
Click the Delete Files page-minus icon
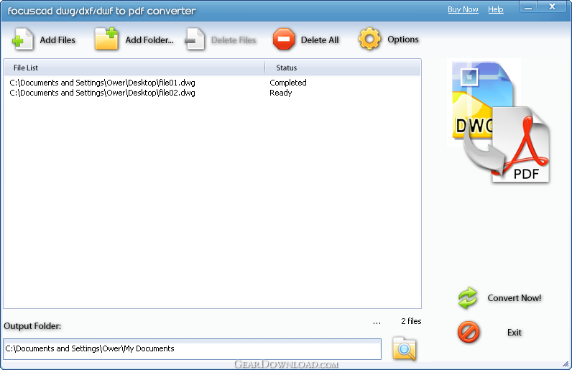[195, 40]
